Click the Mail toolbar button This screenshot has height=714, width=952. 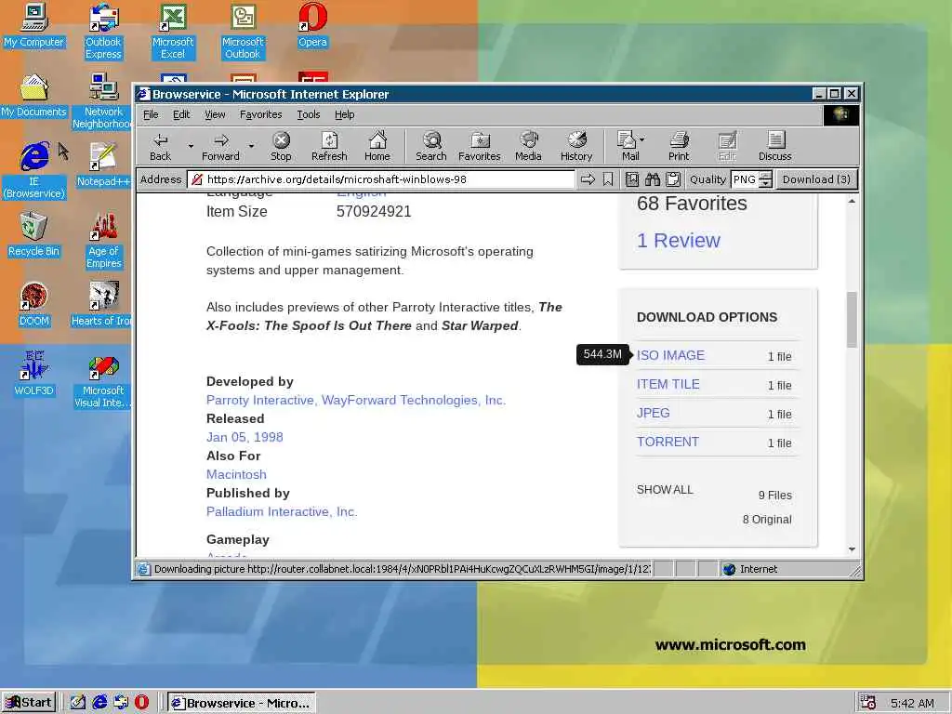point(628,147)
